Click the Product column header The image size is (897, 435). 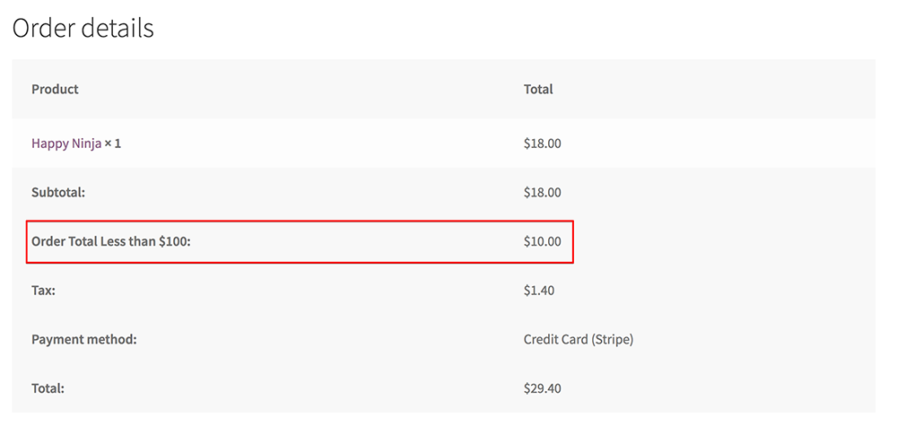55,90
